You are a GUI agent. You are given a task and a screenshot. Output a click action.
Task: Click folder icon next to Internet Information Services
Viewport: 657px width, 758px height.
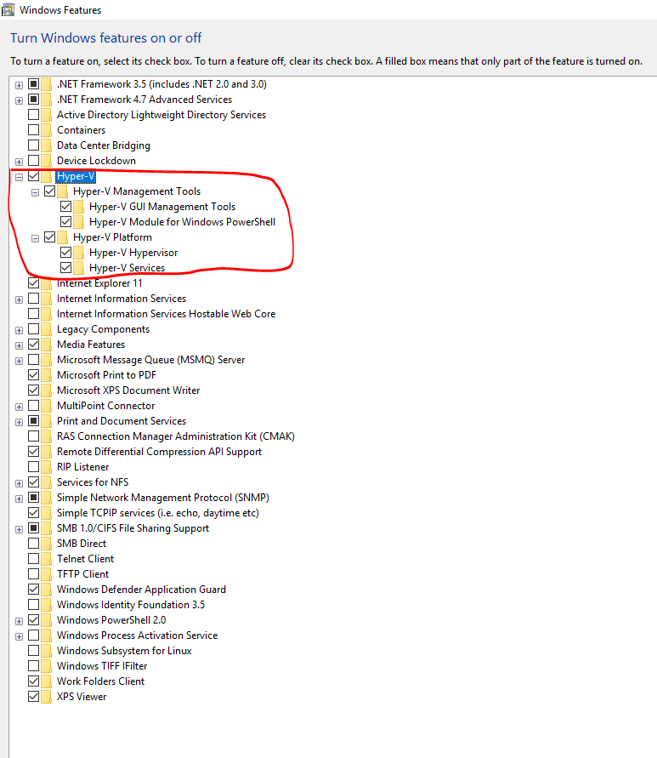click(47, 299)
